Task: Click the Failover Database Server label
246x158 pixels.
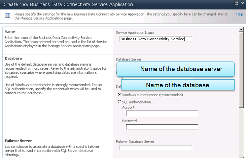Action: pyautogui.click(x=135, y=141)
